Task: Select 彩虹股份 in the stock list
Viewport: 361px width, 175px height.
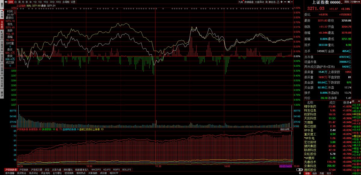Action: (x=310, y=153)
